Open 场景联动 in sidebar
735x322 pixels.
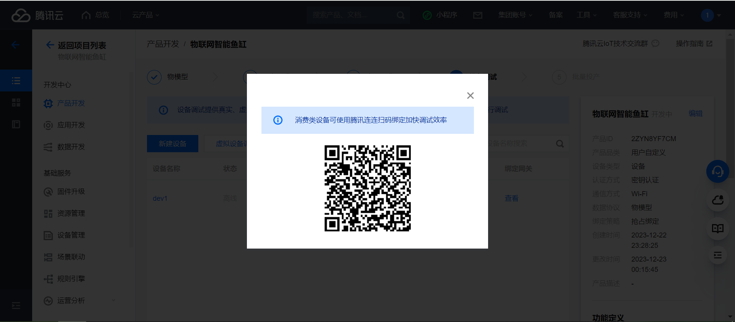coord(71,257)
